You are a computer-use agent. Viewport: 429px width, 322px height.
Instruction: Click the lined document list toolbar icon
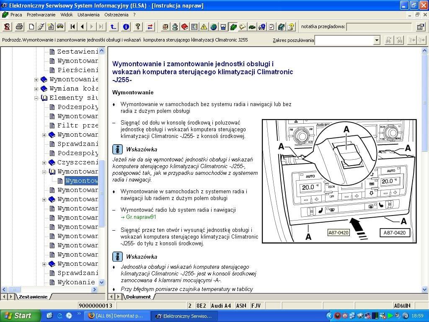click(194, 26)
